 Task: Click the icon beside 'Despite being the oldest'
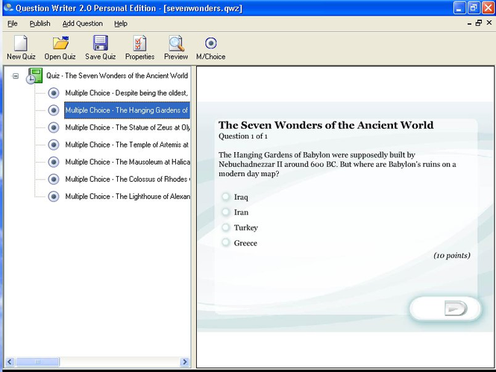pyautogui.click(x=54, y=93)
